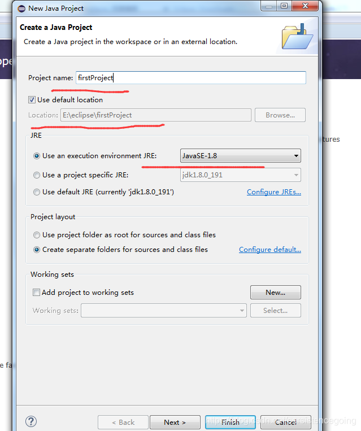This screenshot has height=431, width=361.
Task: Click the Browse button
Action: coord(280,115)
